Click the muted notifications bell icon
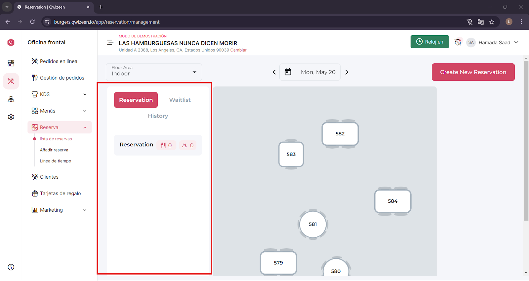The image size is (529, 281). pos(458,42)
